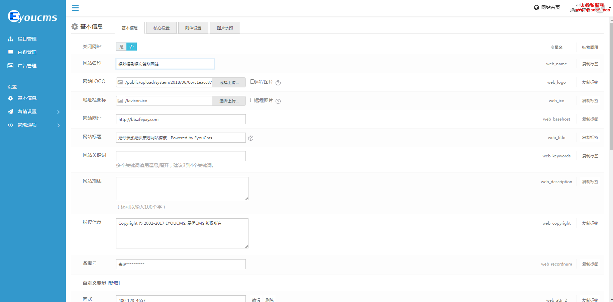
Task: Enable remote image checkbox for website LOGO
Action: click(x=252, y=82)
